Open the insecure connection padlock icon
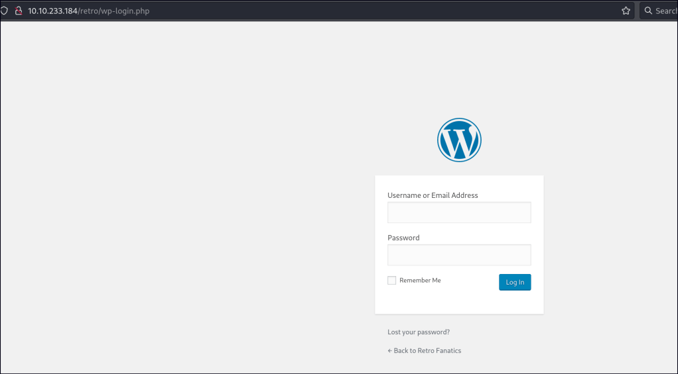The width and height of the screenshot is (678, 374). (x=19, y=11)
